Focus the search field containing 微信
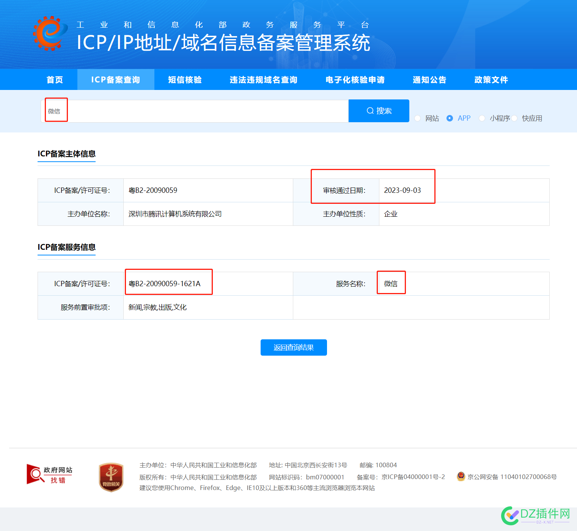577x531 pixels. click(x=195, y=111)
